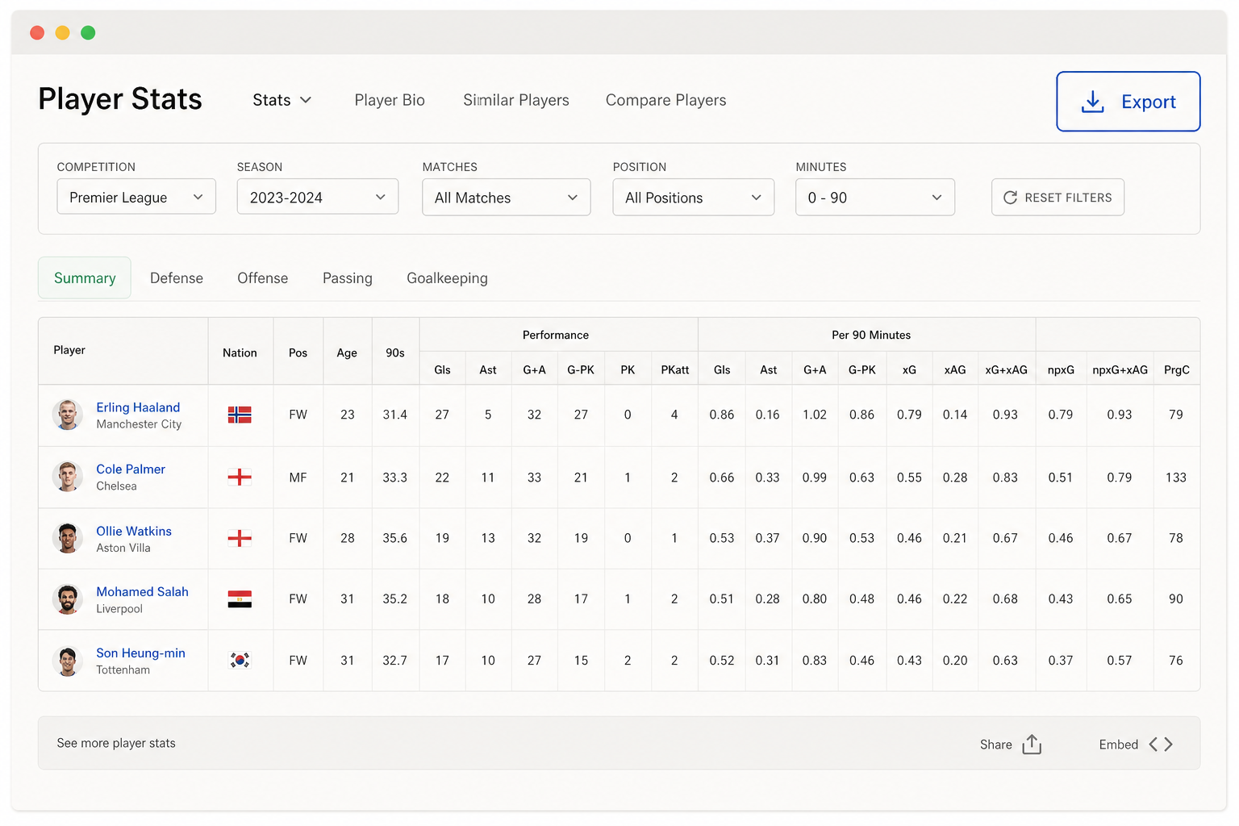Screen dimensions: 1239x826
Task: Open the Competition Premier League dropdown
Action: point(136,197)
